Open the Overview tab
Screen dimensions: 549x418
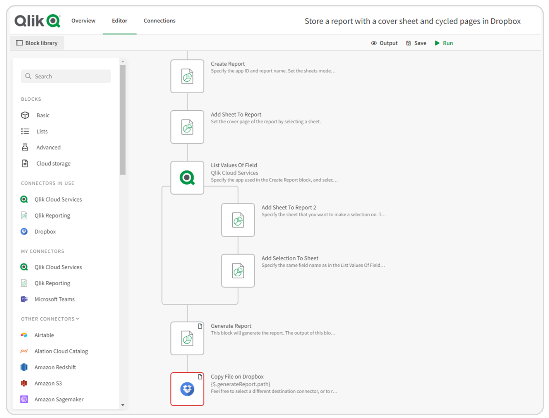coord(83,21)
